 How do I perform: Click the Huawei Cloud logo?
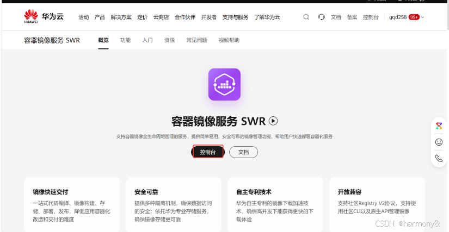(x=44, y=16)
